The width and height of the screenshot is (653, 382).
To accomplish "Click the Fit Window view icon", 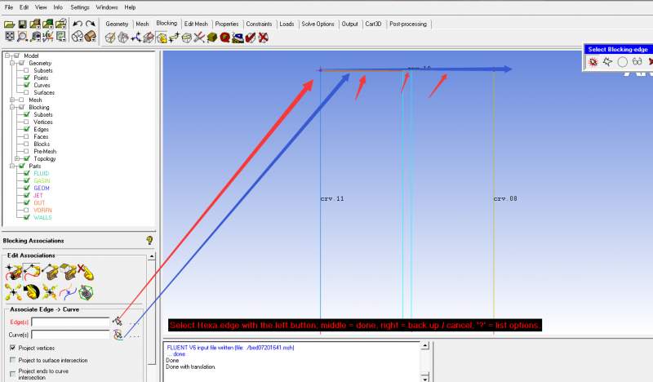I will [x=9, y=37].
